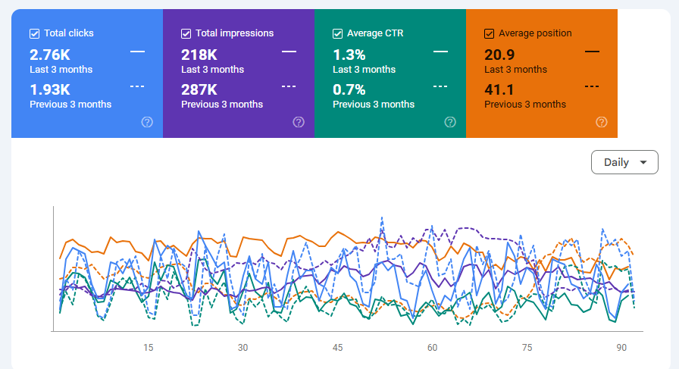Click help icon on Average CTR card
The height and width of the screenshot is (369, 679).
click(x=450, y=122)
